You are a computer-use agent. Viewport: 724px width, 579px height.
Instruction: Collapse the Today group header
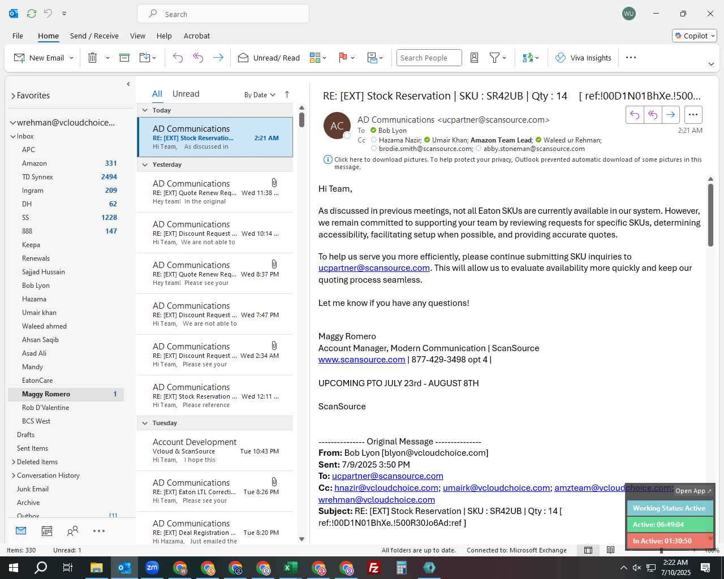[145, 110]
